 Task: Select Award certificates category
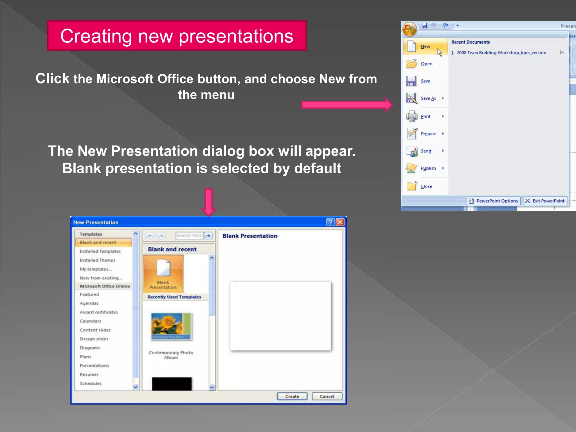(99, 312)
